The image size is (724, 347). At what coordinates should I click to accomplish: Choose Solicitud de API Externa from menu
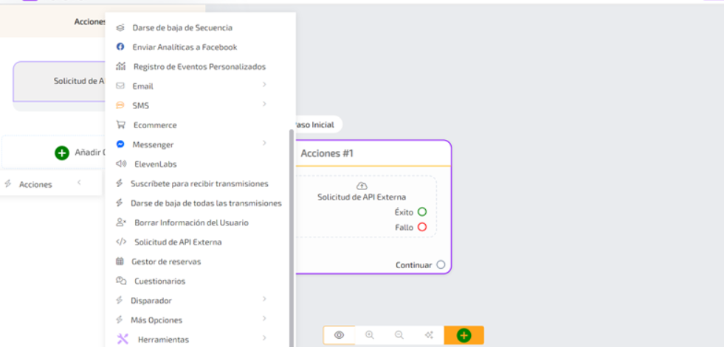tap(177, 242)
